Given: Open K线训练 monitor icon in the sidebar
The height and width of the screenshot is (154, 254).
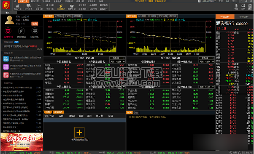Looking at the screenshot, I should [35, 31].
